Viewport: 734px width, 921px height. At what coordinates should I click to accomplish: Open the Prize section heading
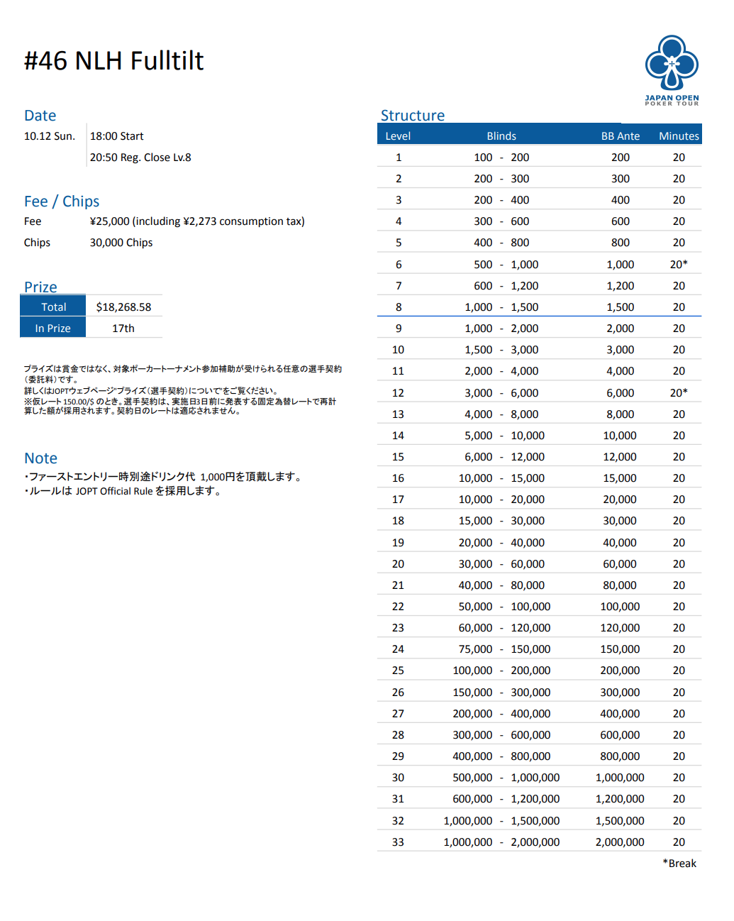tap(40, 287)
